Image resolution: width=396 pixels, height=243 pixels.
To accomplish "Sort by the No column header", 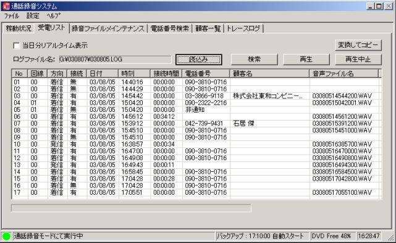I will click(x=19, y=74).
